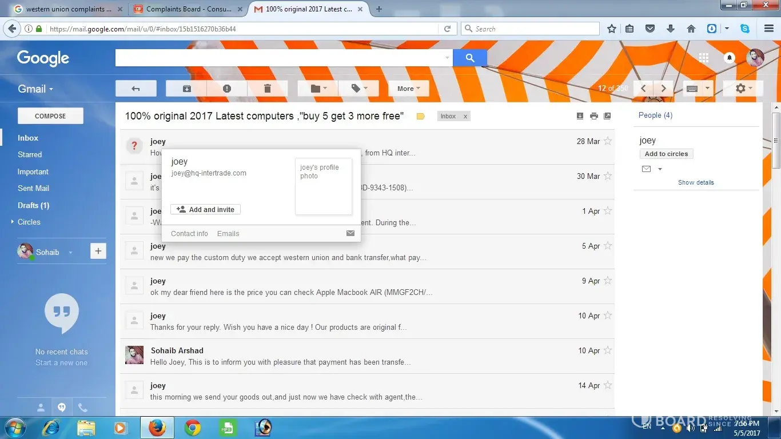Star the 30 Mar message

pyautogui.click(x=608, y=176)
